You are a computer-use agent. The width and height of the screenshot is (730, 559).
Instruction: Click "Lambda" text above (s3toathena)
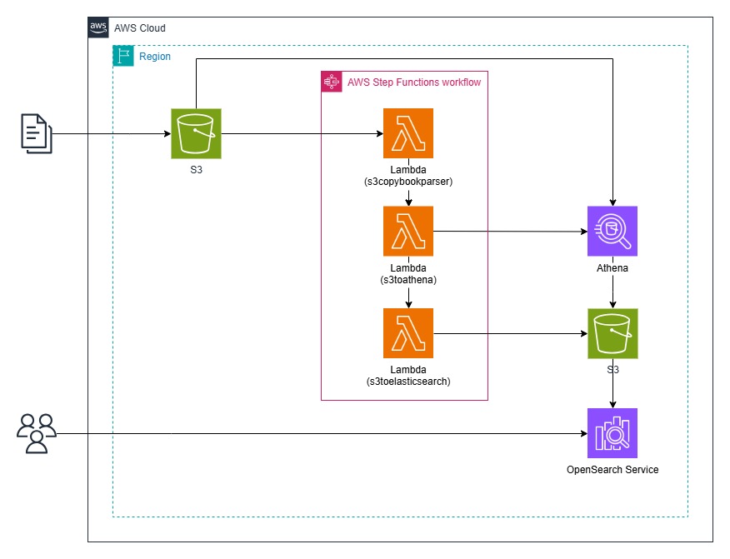408,268
